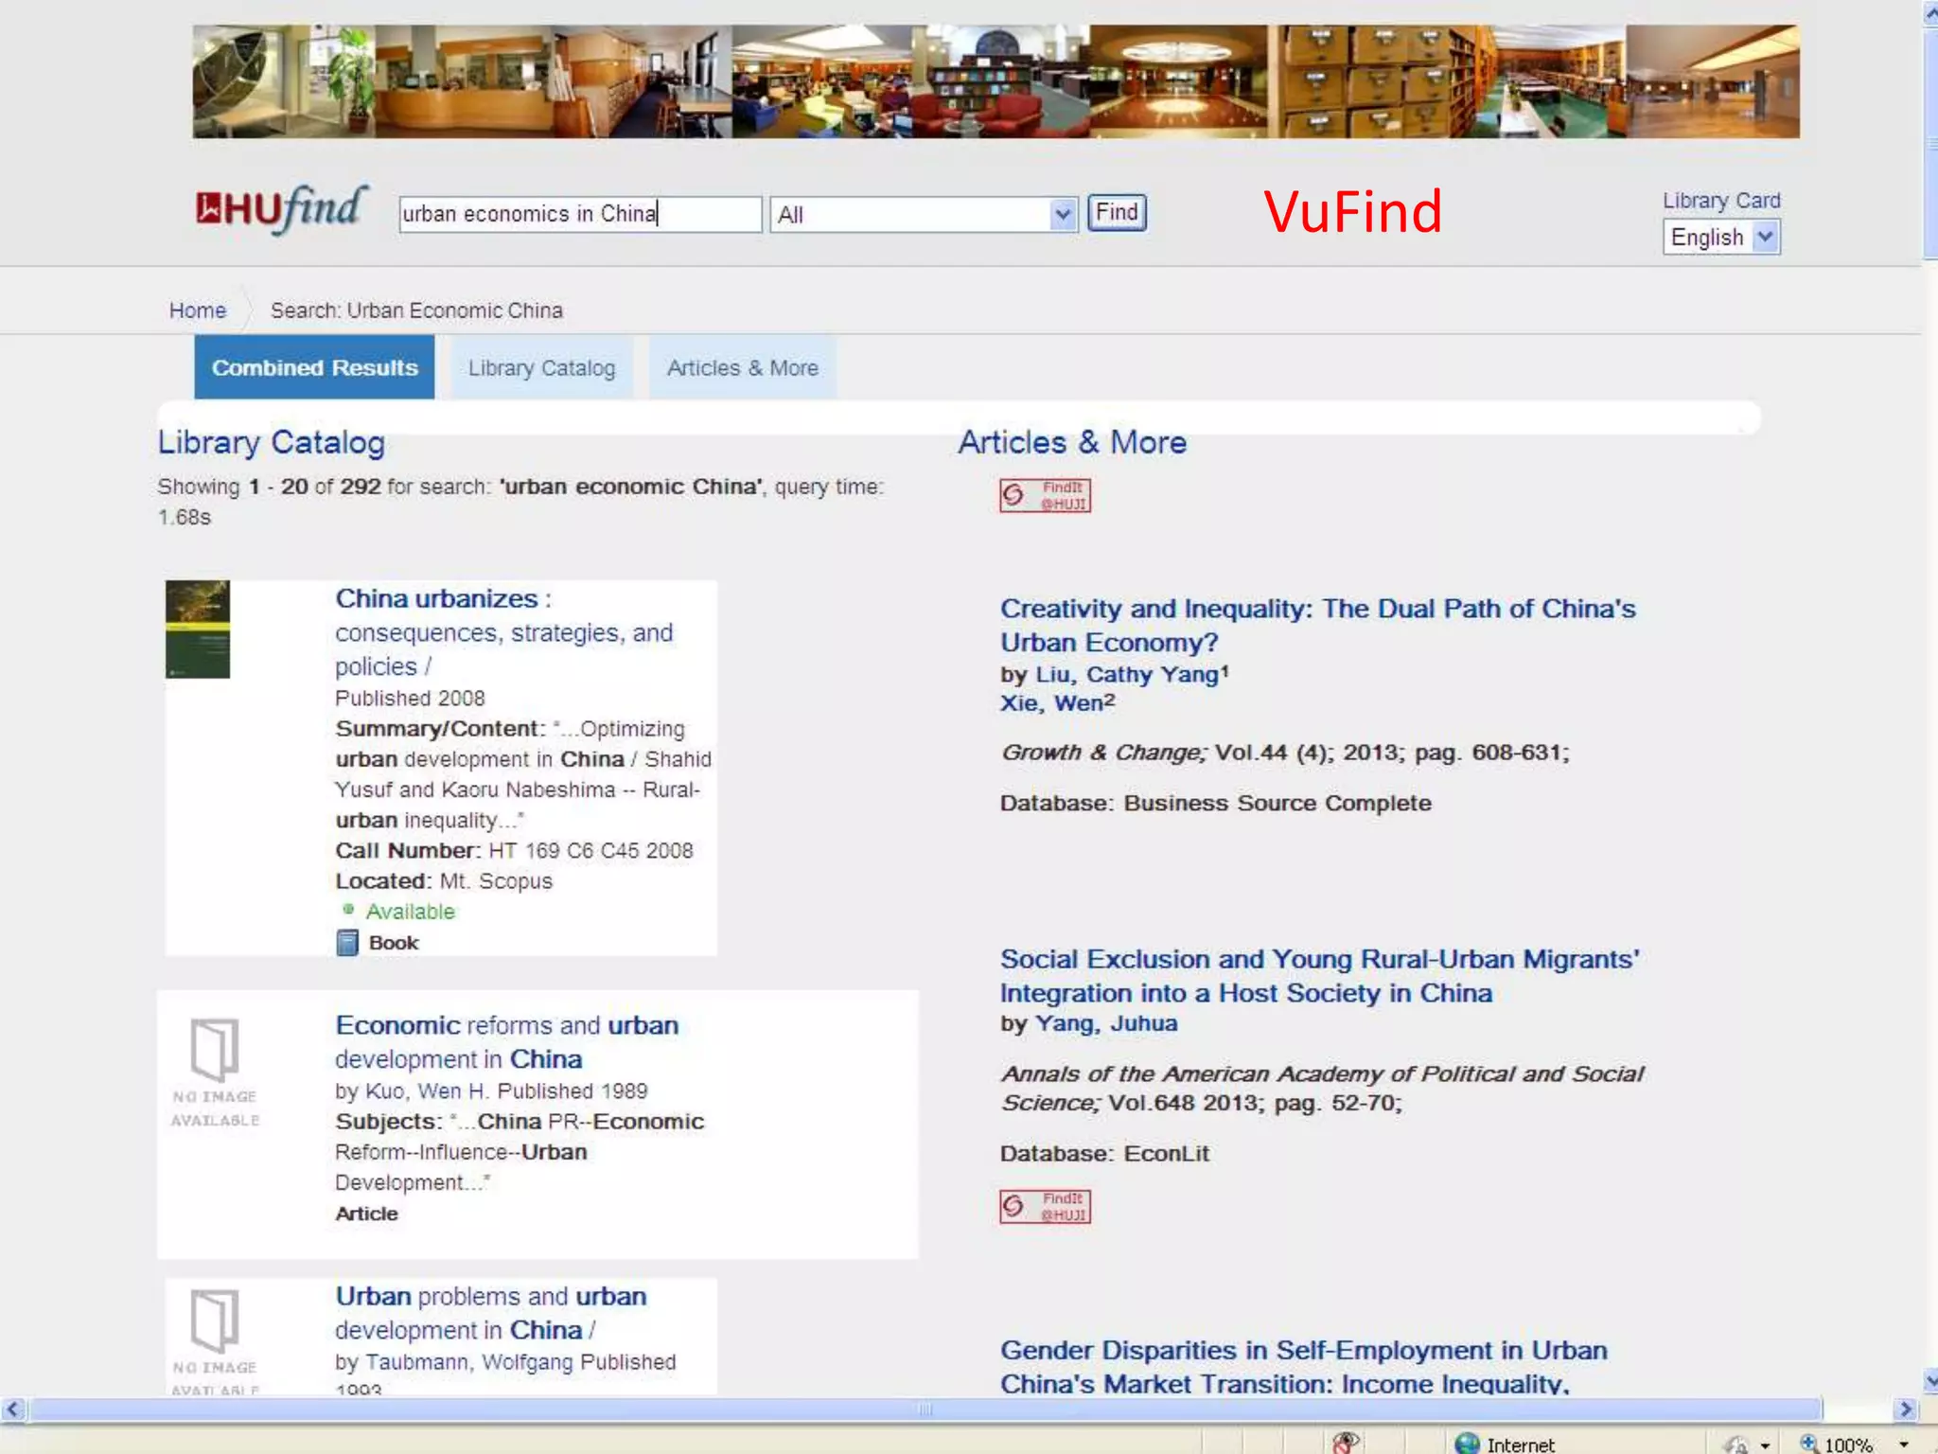Click the China urbanizes book cover thumbnail
This screenshot has width=1938, height=1454.
tap(198, 629)
